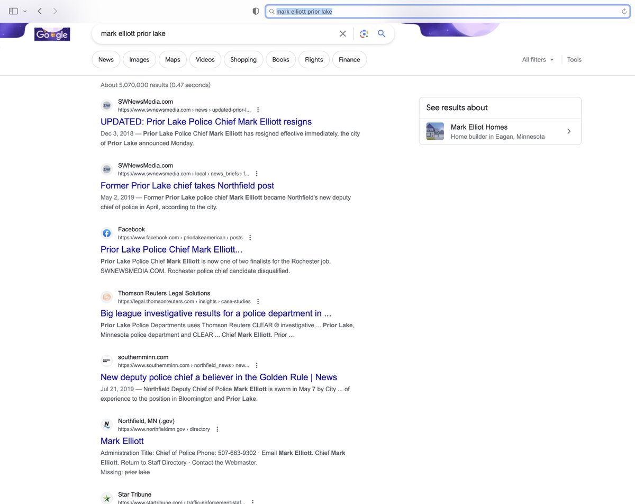Viewport: 635px width, 504px height.
Task: Click the SWNewsMedia.com site name, first result
Action: point(146,102)
